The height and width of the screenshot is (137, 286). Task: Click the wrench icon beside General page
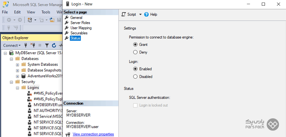(x=67, y=18)
